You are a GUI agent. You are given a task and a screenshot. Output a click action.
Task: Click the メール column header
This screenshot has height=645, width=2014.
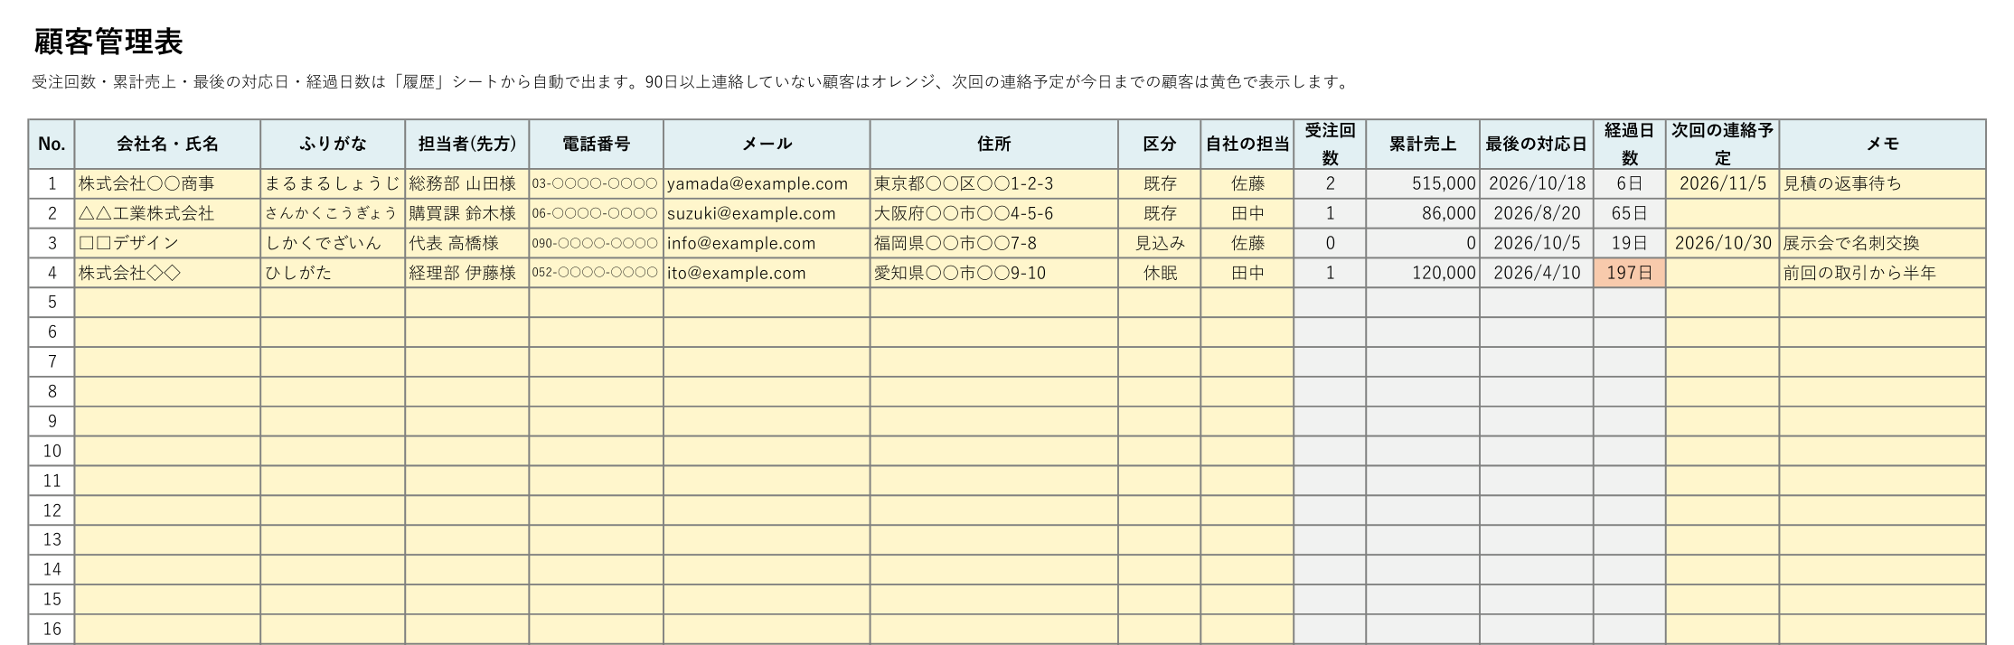(x=767, y=144)
